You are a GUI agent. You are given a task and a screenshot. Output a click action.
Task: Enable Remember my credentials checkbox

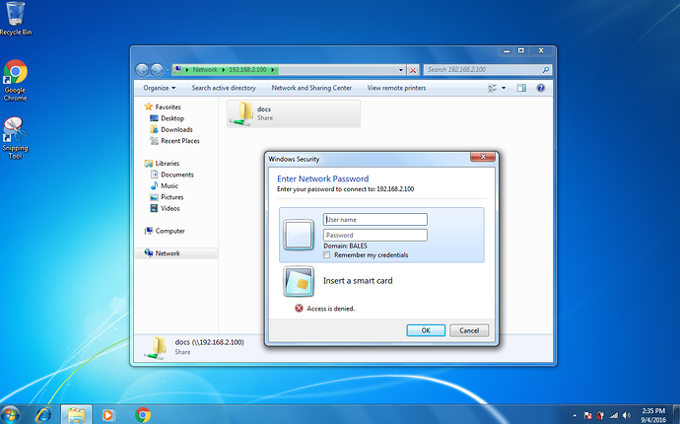(x=326, y=255)
